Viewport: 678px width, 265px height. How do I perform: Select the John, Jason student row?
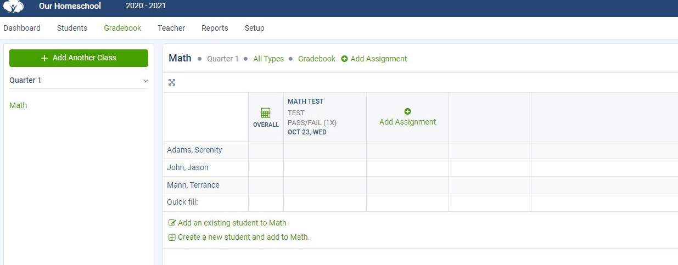tap(188, 167)
